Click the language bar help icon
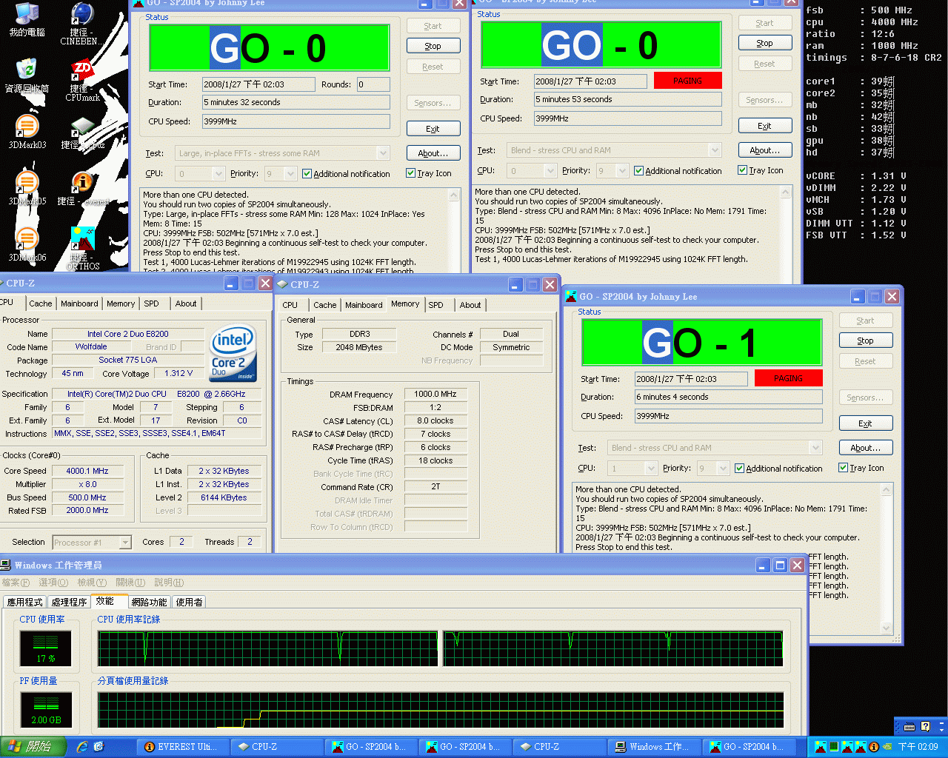 [x=925, y=726]
